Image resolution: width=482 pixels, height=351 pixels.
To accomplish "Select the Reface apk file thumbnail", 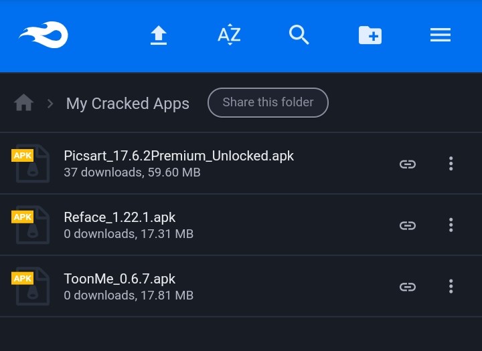I will pos(30,225).
